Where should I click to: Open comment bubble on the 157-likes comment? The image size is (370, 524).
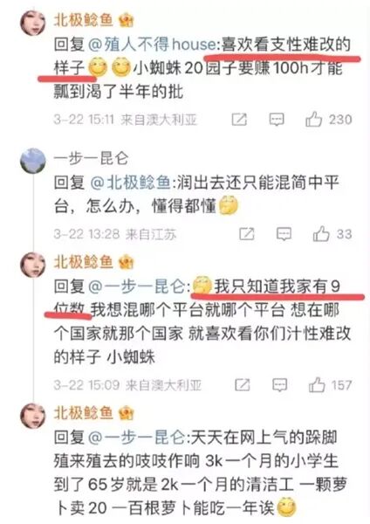[x=280, y=385]
